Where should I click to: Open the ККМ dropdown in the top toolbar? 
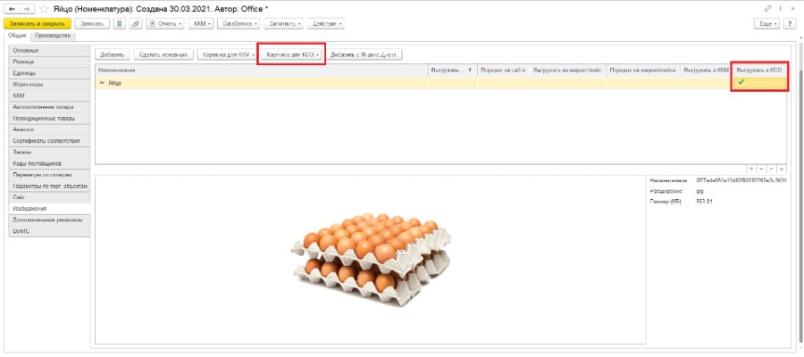(200, 23)
